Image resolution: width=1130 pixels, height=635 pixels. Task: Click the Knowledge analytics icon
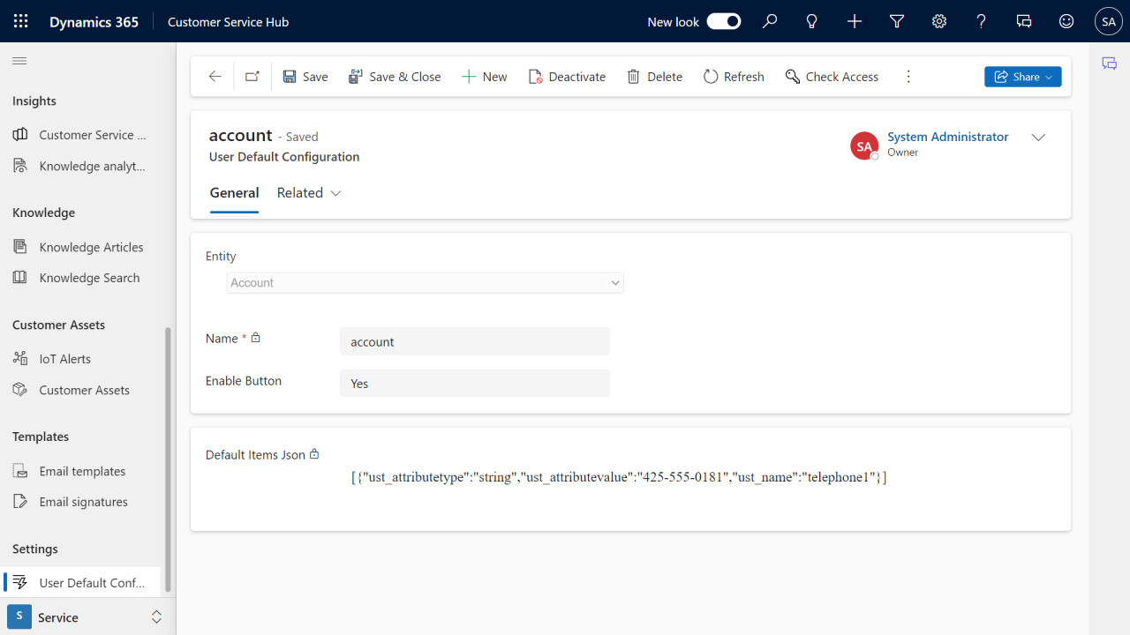click(x=20, y=166)
